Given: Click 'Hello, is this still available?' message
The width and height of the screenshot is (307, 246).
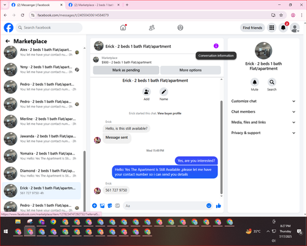Looking at the screenshot, I should [x=126, y=129].
